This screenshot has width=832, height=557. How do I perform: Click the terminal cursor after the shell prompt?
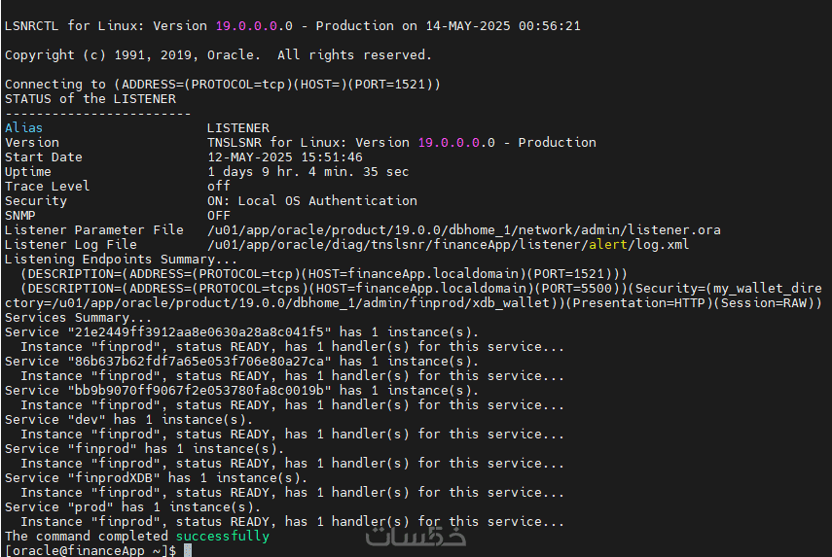pos(188,551)
